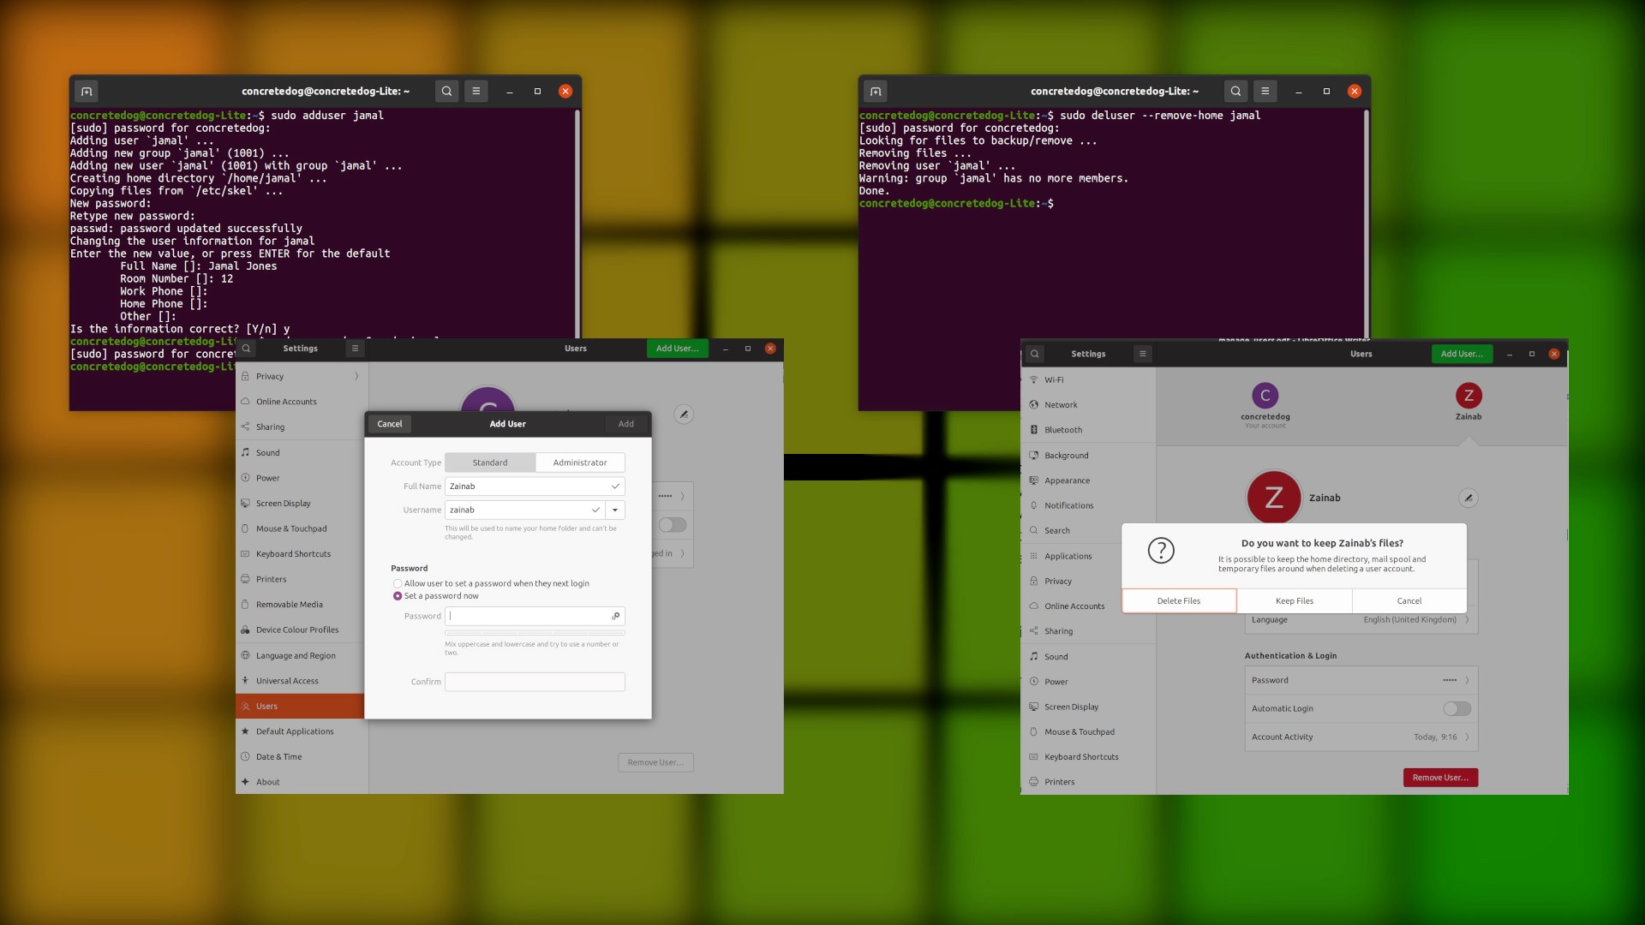Image resolution: width=1645 pixels, height=925 pixels.
Task: Expand the Username dropdown in Add User
Action: pyautogui.click(x=614, y=510)
